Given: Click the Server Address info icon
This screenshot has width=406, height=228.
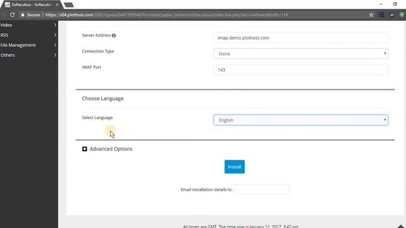Looking at the screenshot, I should coord(114,35).
